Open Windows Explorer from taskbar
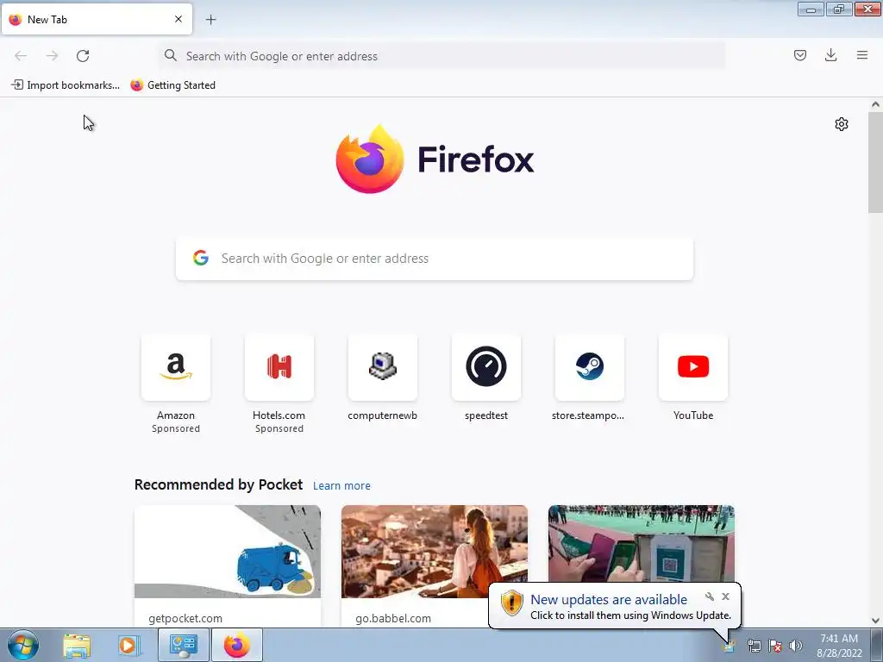The image size is (883, 662). (77, 645)
